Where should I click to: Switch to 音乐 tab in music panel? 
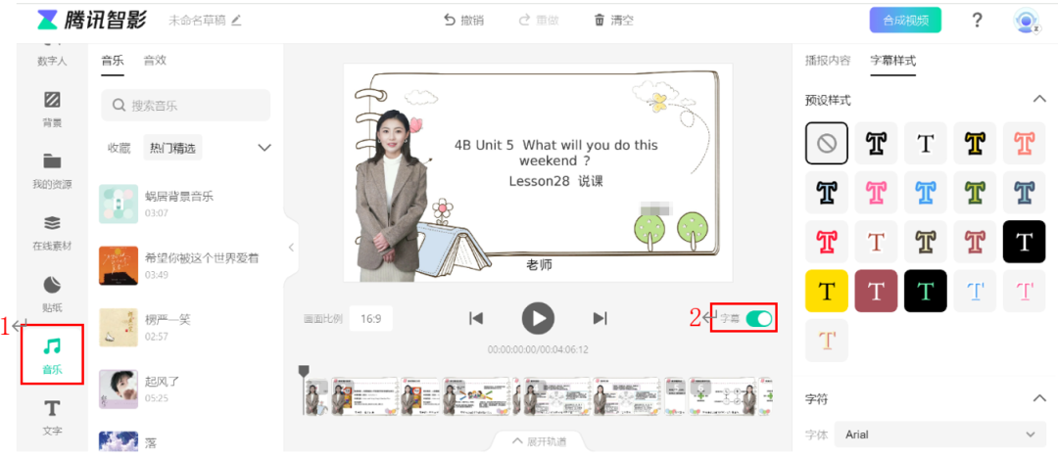pyautogui.click(x=112, y=61)
